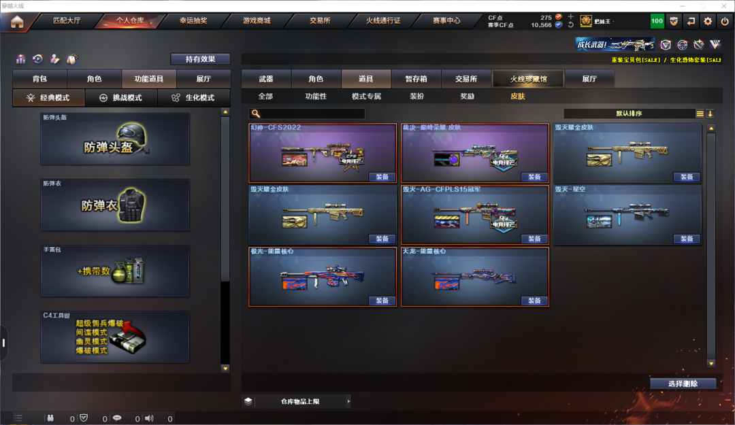Click the left list scroll-down arrow
Screen dimensions: 735x425
tap(225, 369)
